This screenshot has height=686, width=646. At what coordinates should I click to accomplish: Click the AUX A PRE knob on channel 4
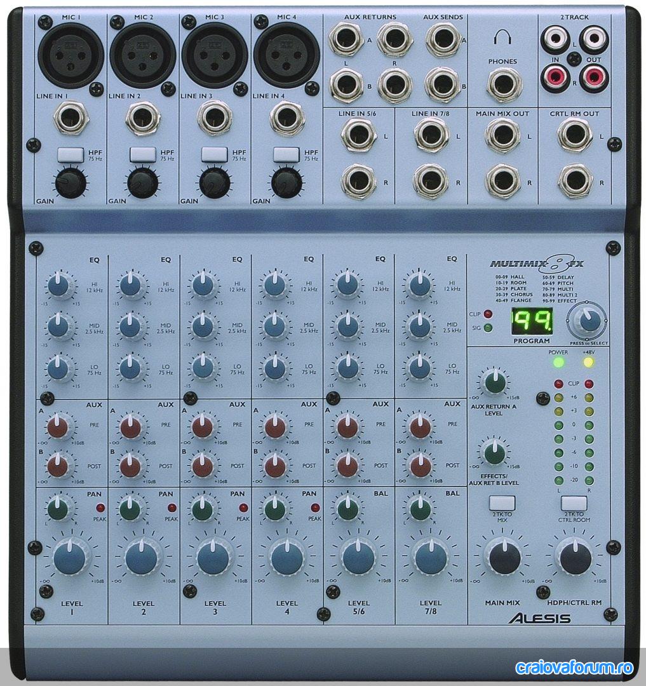pos(275,427)
